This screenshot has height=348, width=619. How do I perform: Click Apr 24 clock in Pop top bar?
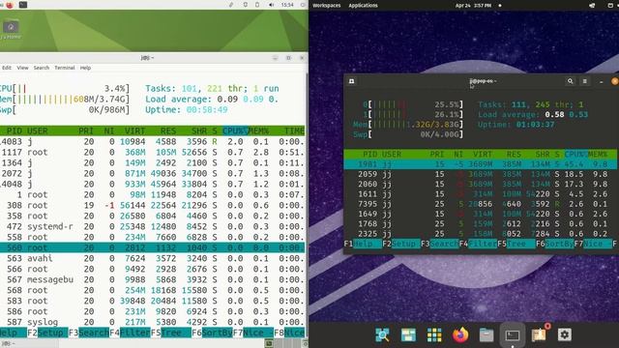click(473, 6)
